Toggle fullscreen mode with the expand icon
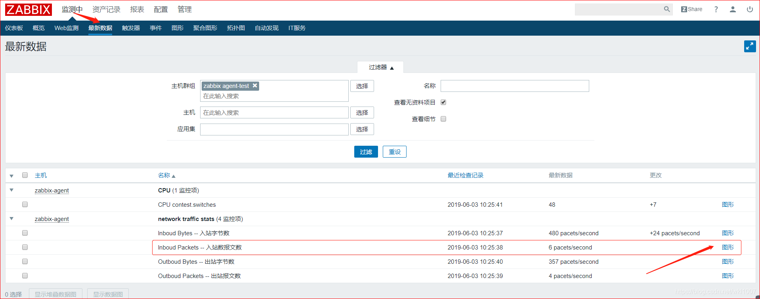Screen dimensions: 760x299 tap(750, 46)
